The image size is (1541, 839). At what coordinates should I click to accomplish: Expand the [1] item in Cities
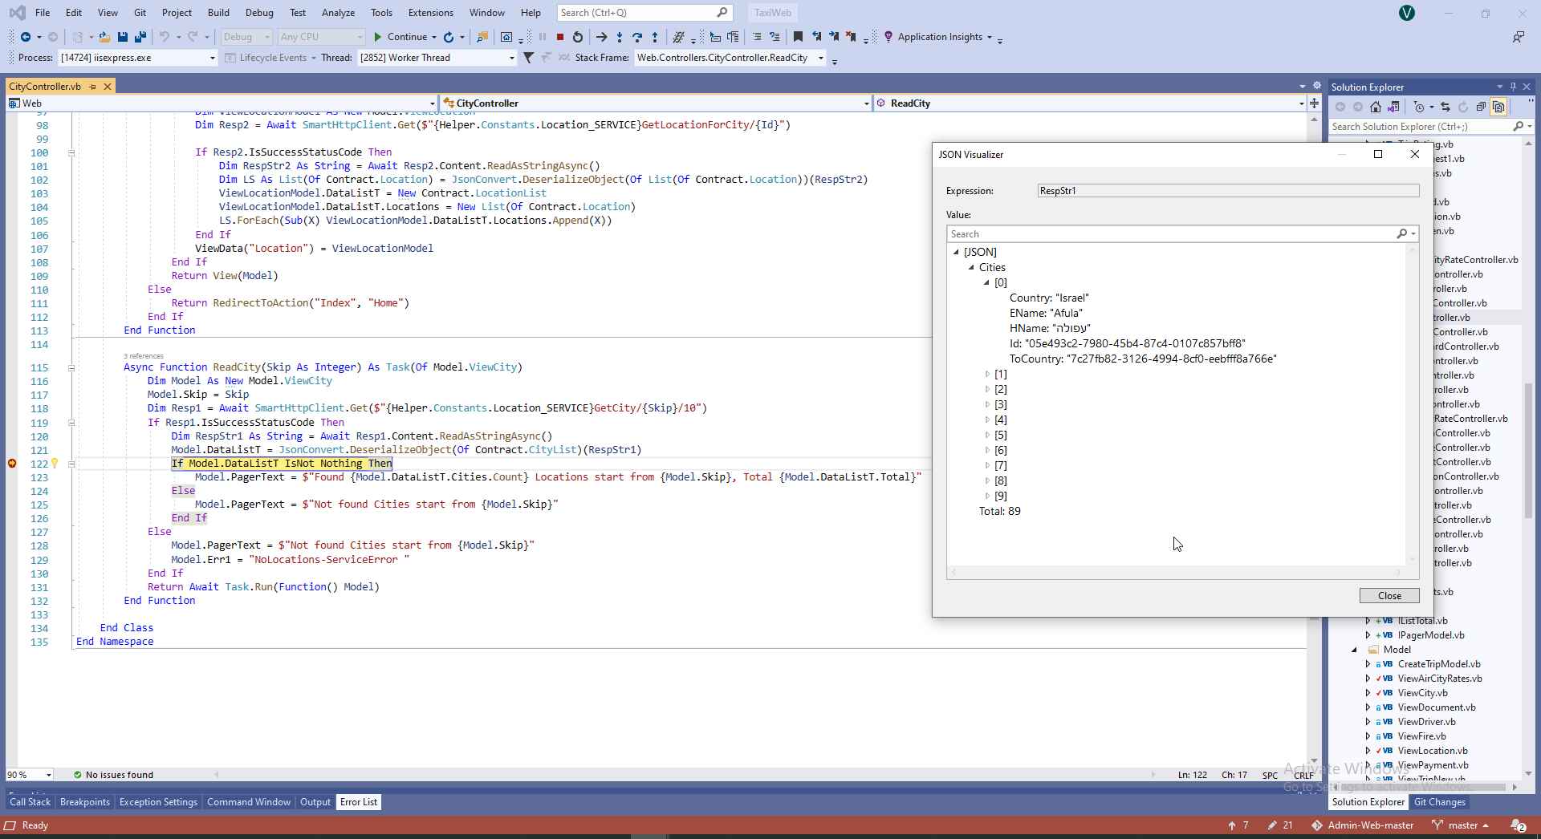[x=987, y=374]
